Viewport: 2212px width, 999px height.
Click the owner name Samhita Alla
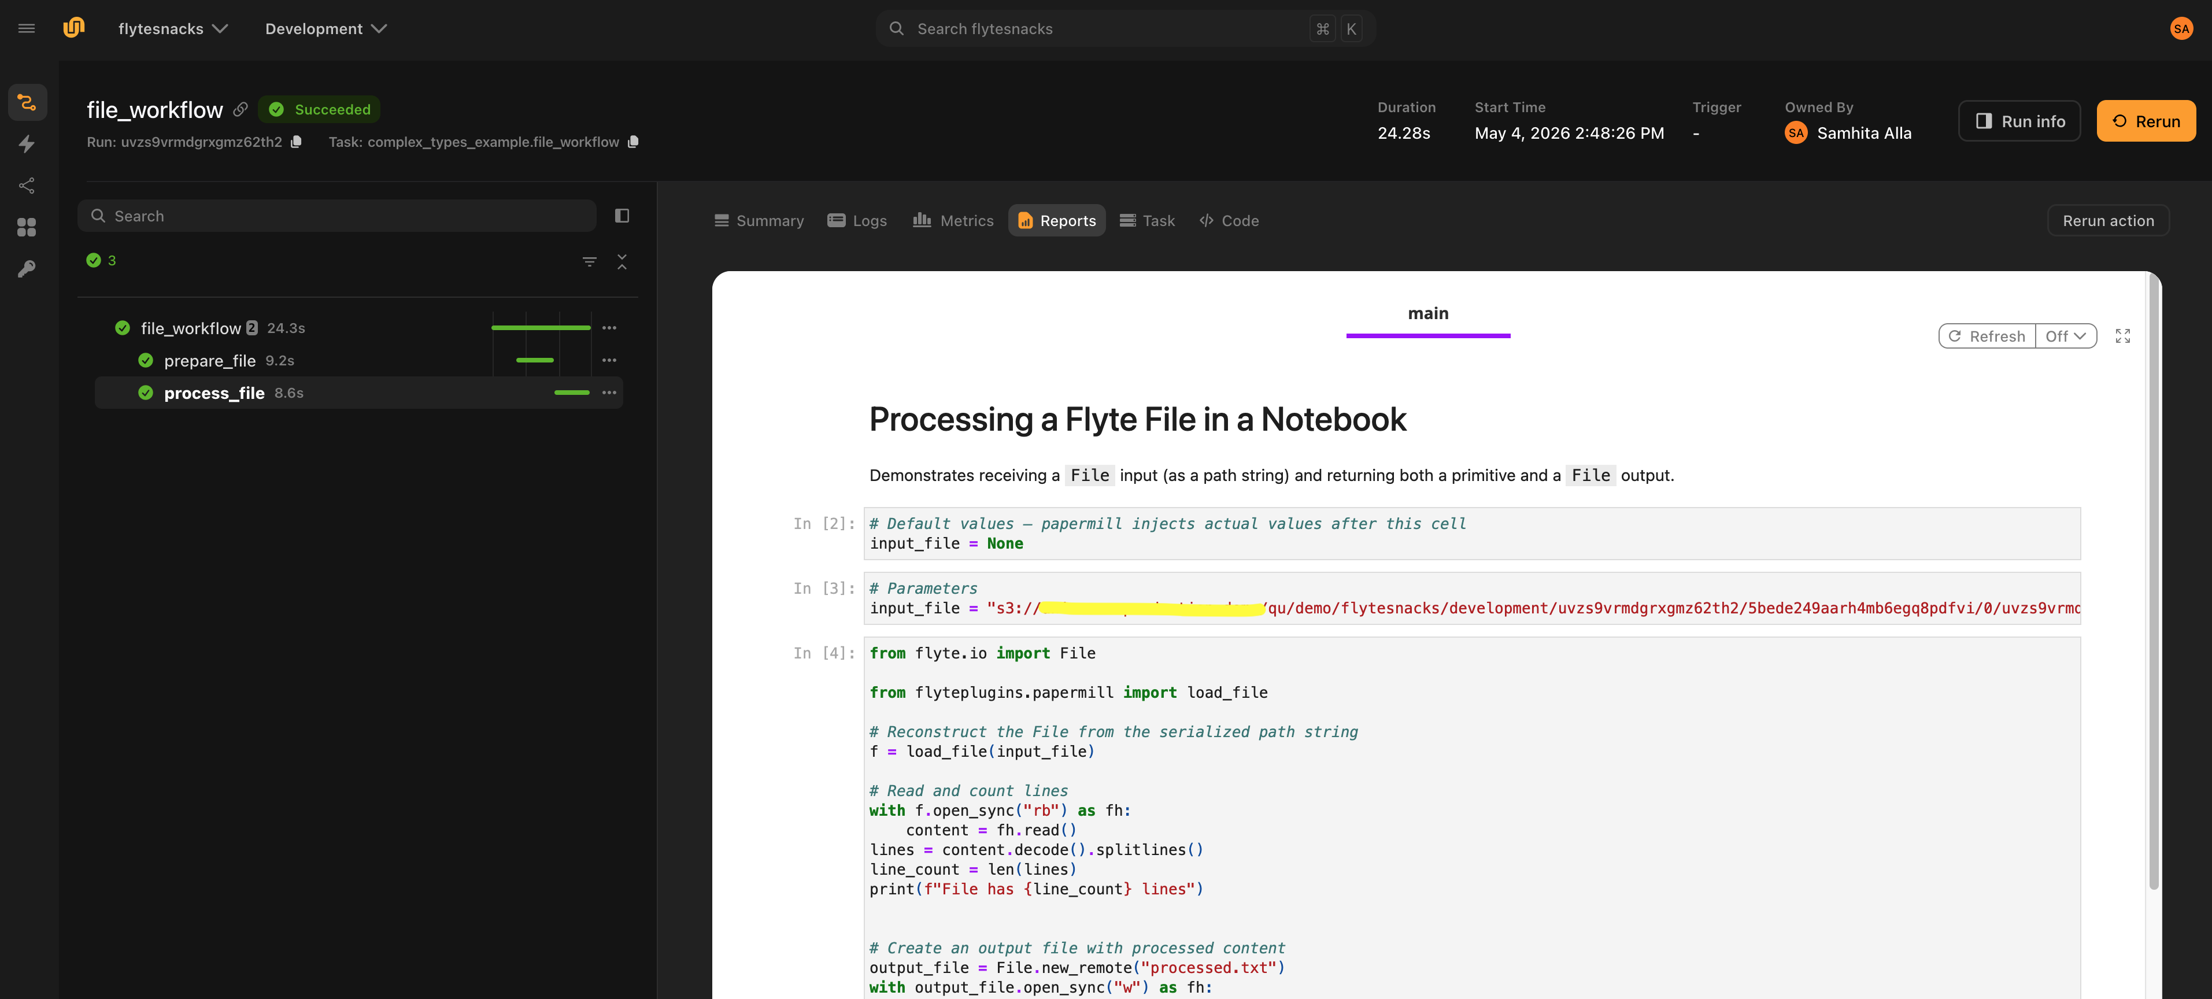[x=1863, y=133]
